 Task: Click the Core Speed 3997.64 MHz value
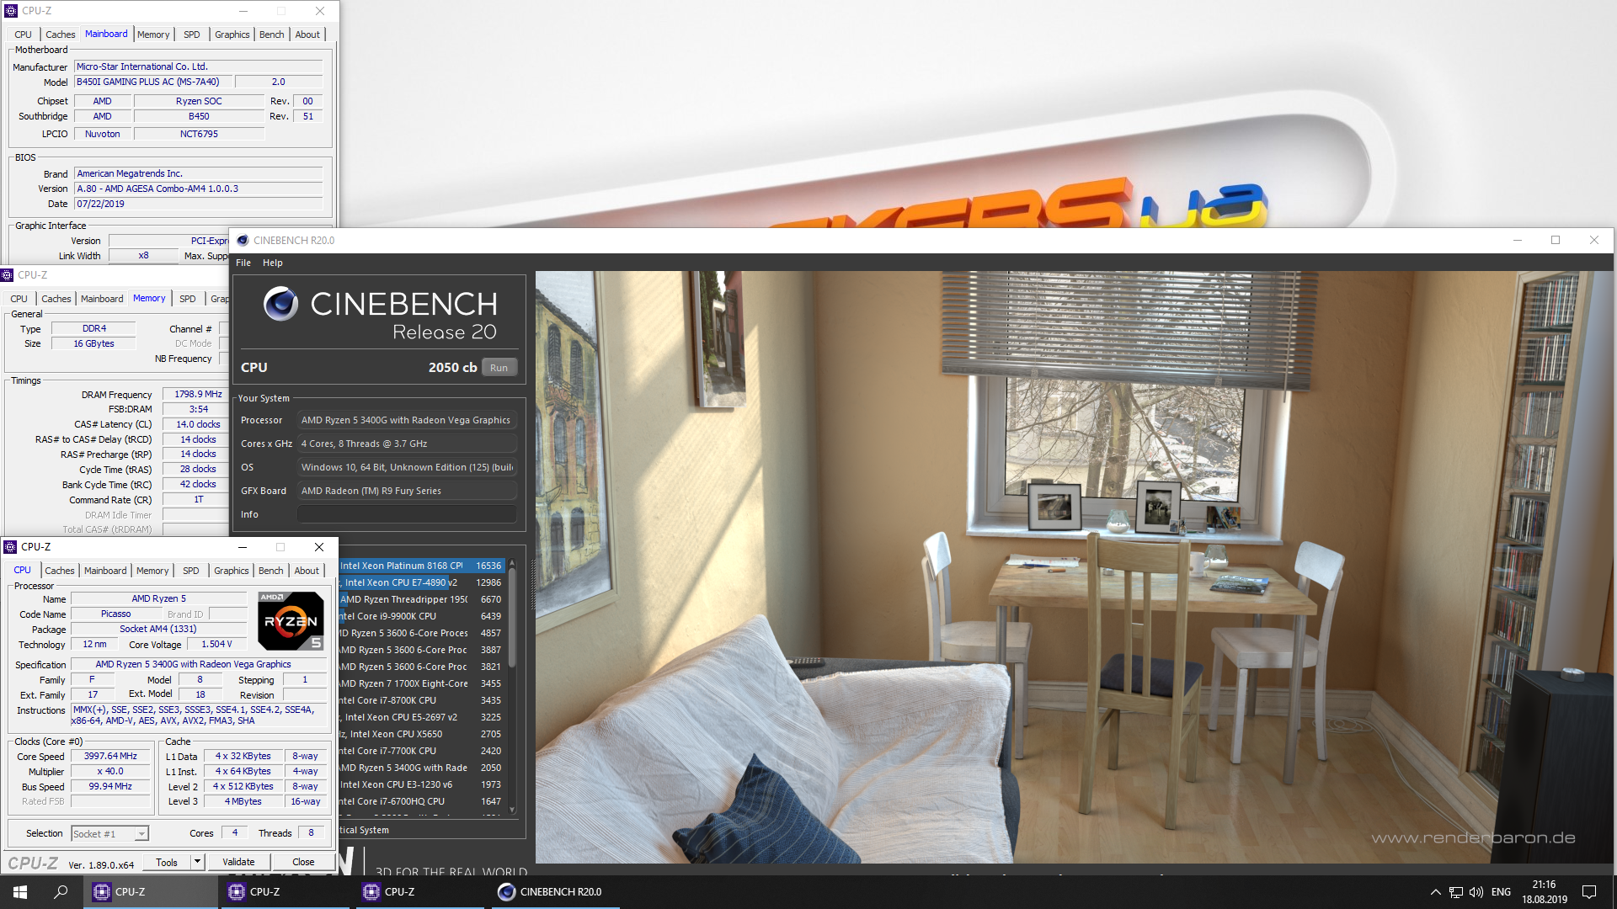coord(110,757)
